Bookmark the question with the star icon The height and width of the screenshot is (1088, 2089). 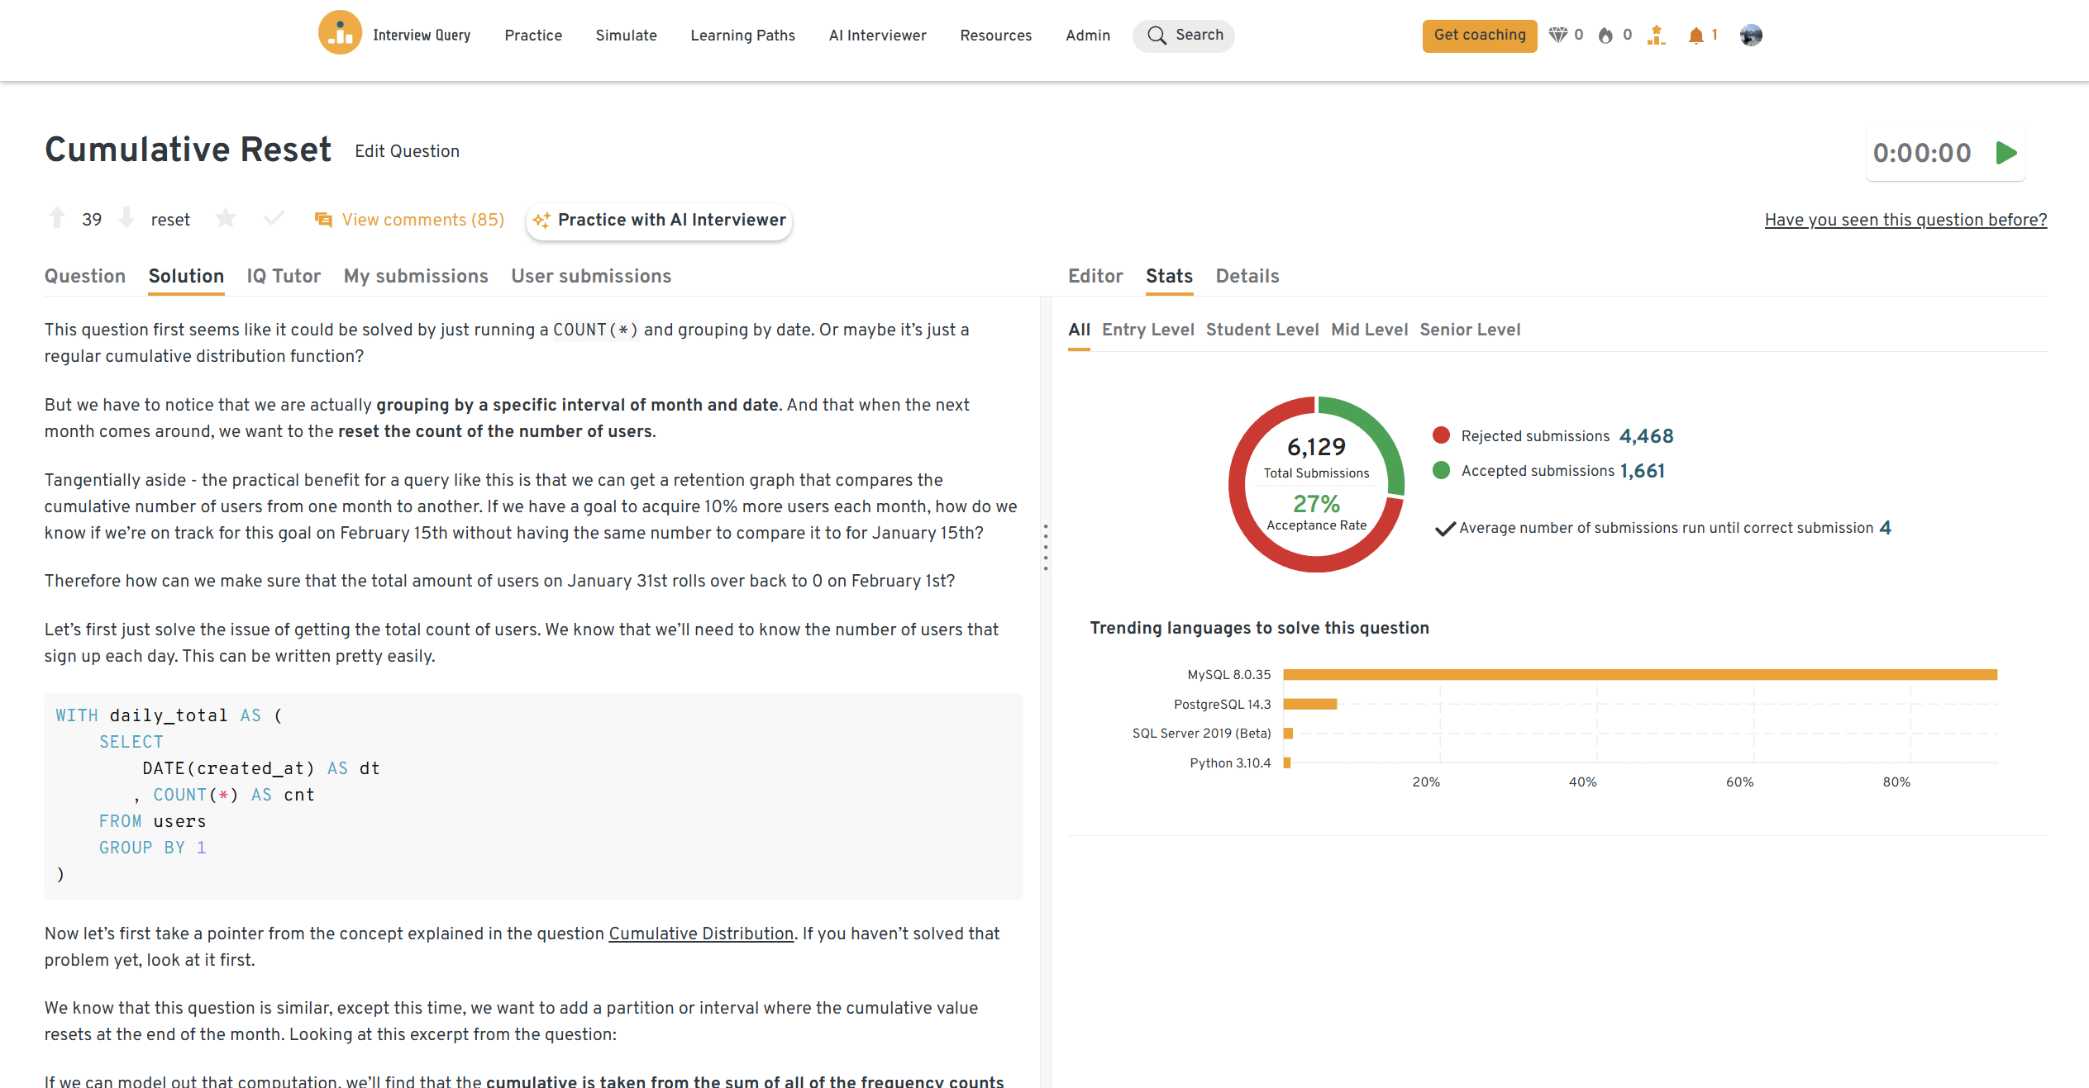click(x=225, y=219)
